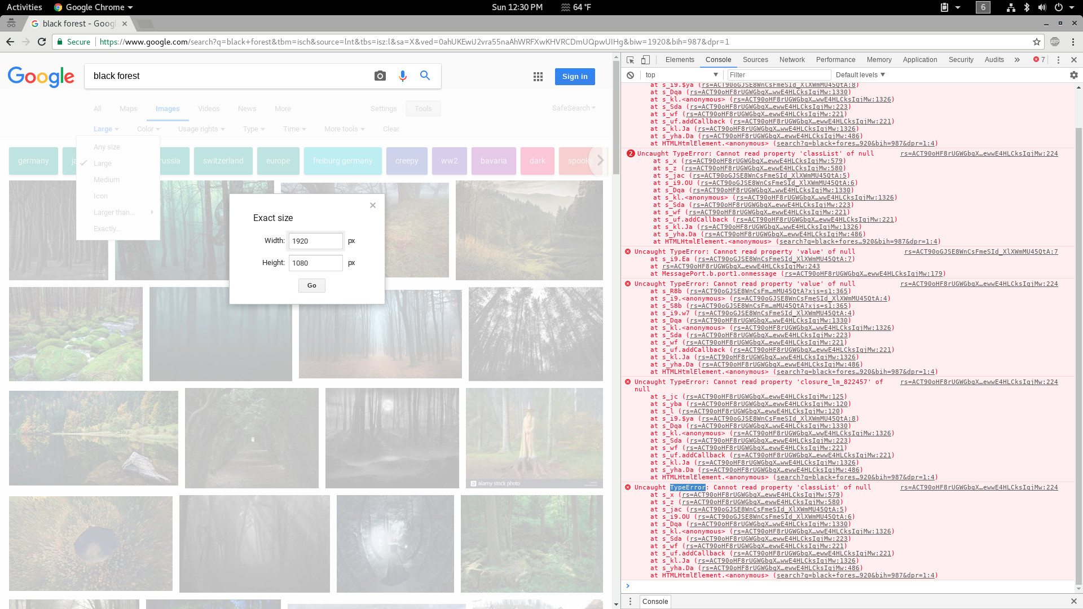The height and width of the screenshot is (609, 1083).
Task: Open the SafeSearch dropdown
Action: (x=574, y=108)
